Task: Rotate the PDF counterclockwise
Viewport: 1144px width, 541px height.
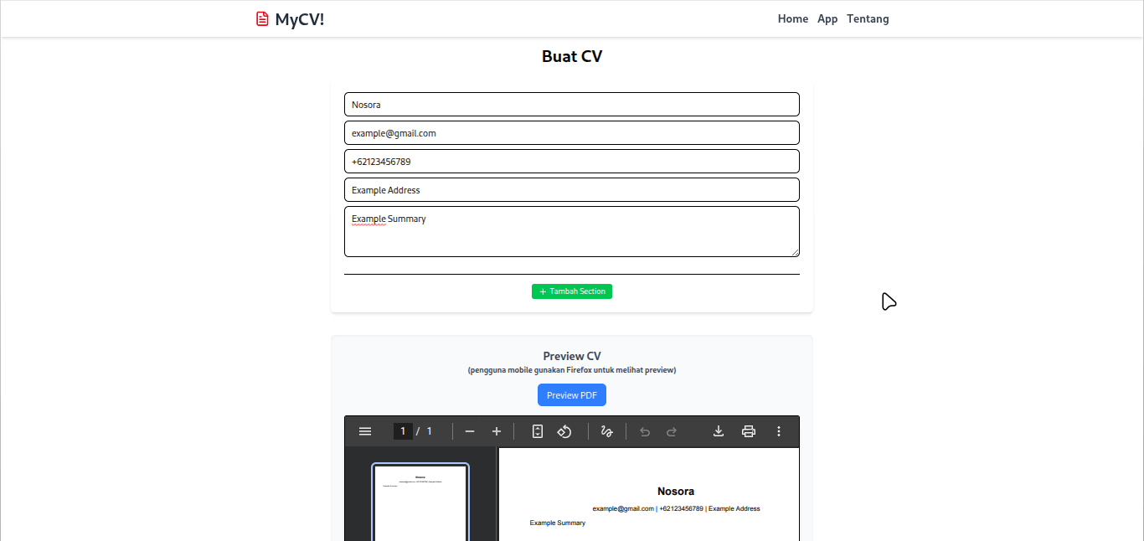Action: coord(564,431)
